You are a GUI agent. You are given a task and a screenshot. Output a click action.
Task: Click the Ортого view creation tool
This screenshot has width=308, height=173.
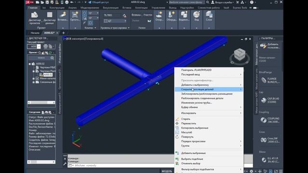pyautogui.click(x=75, y=16)
